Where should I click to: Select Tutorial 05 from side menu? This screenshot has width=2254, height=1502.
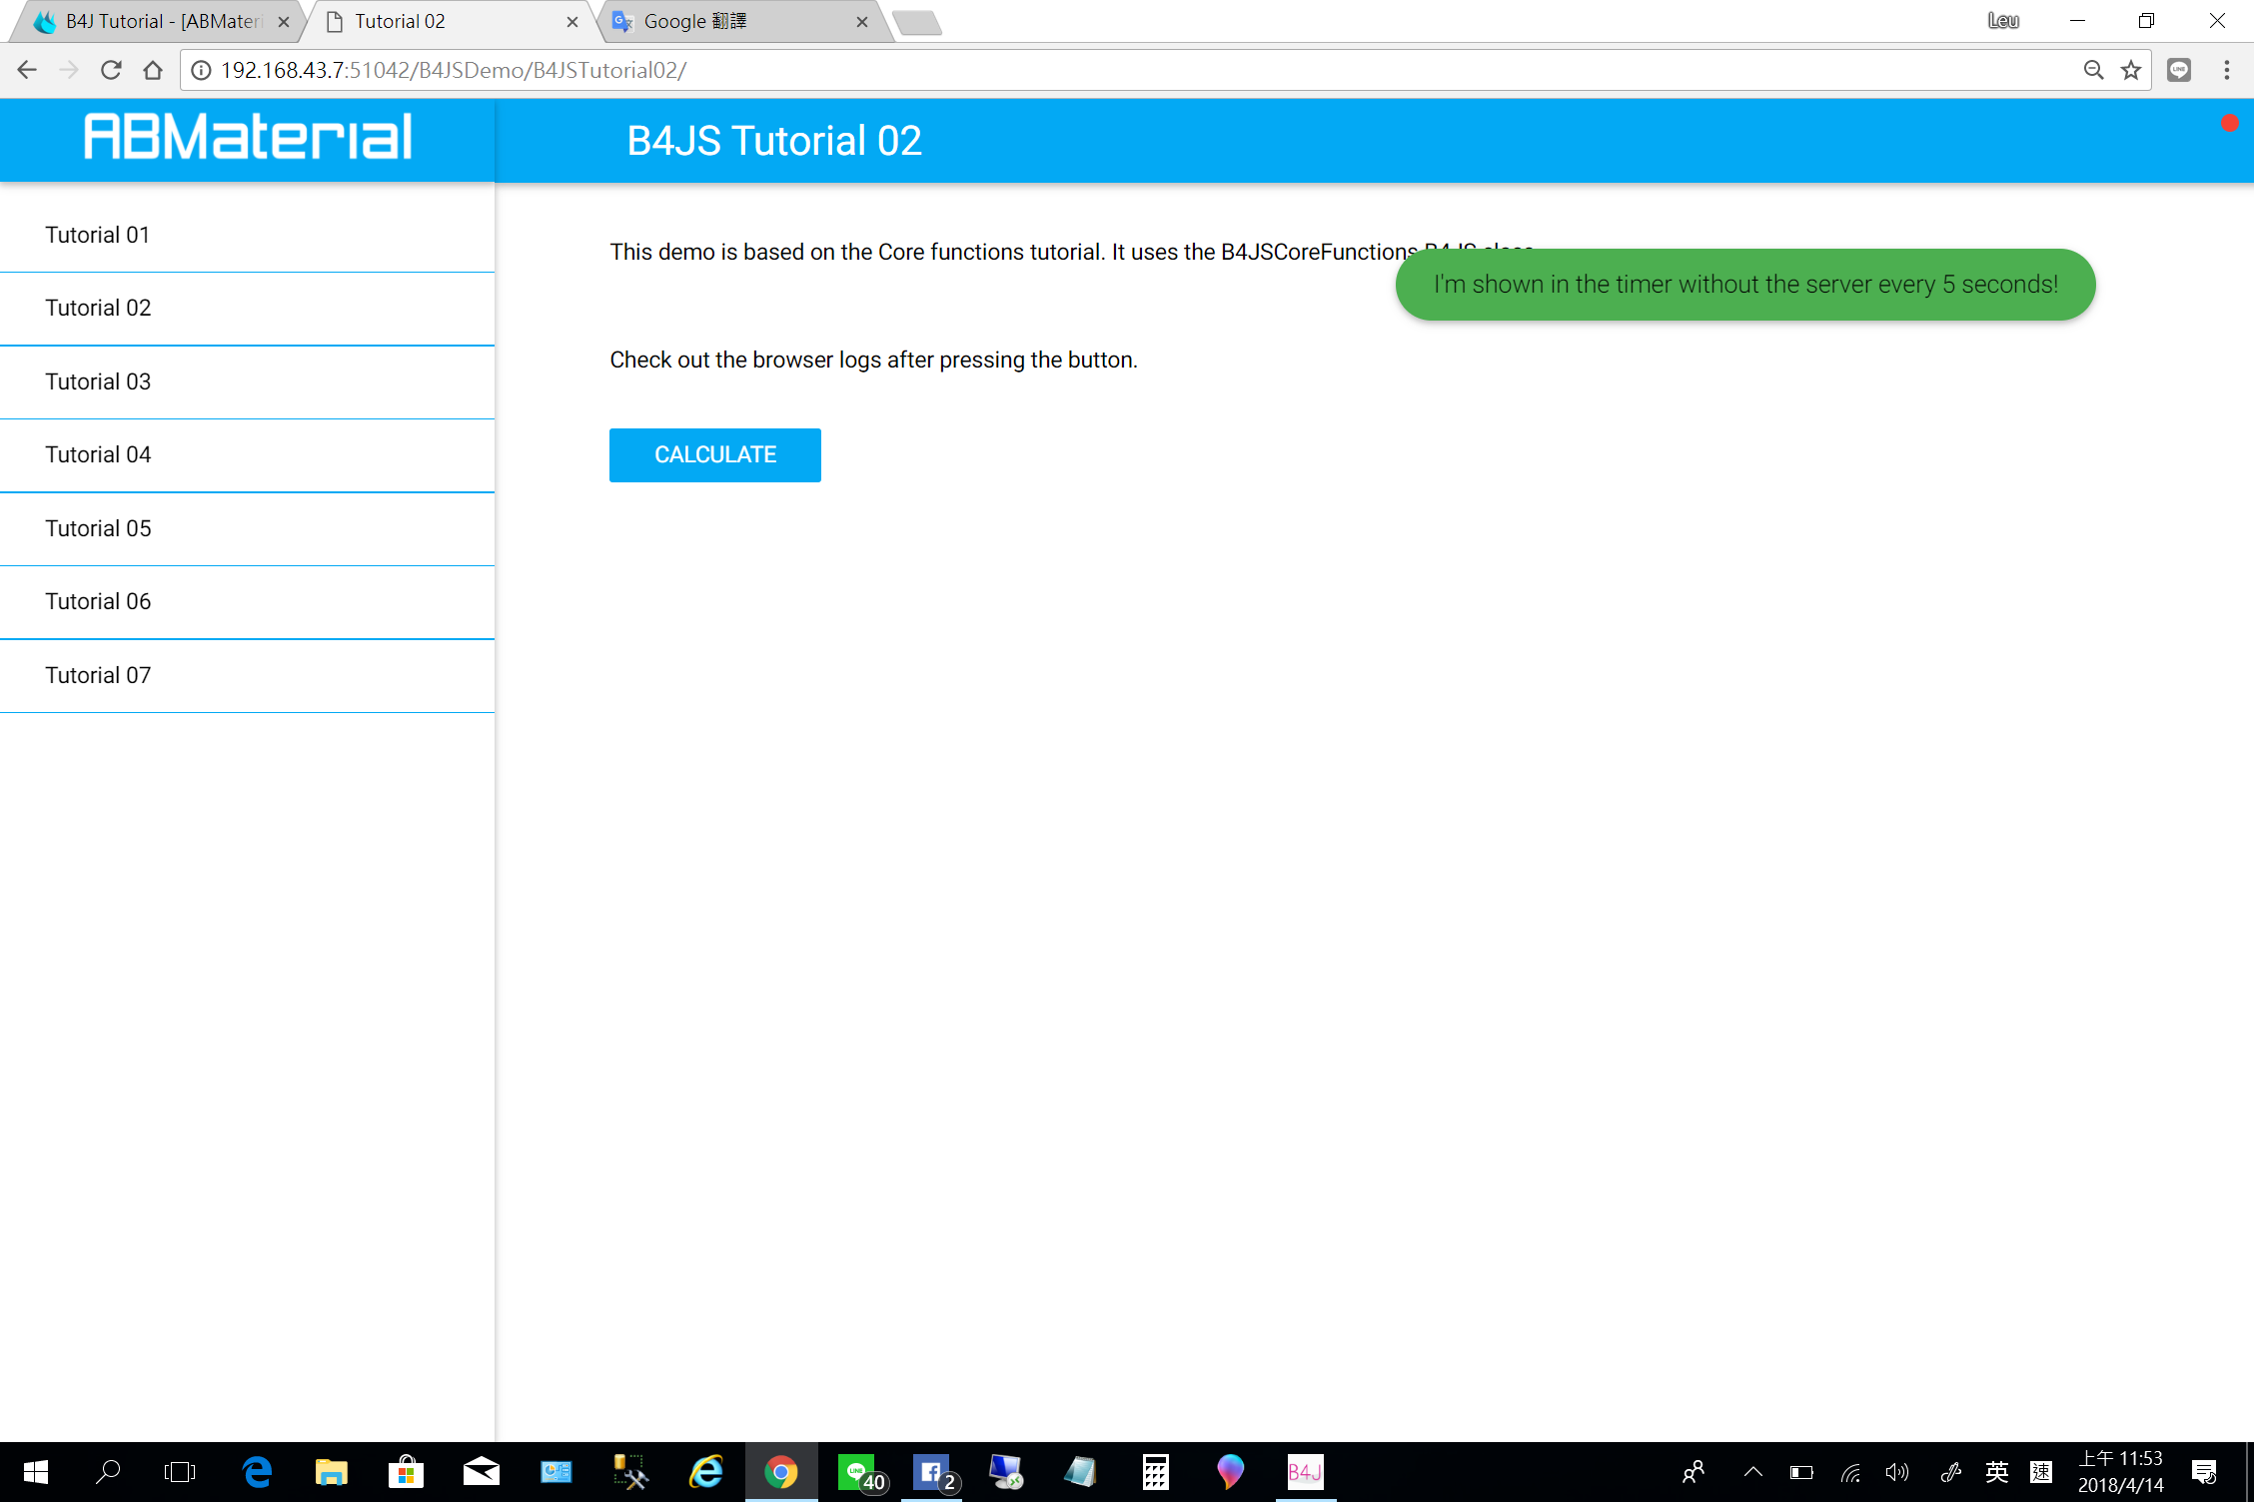(x=98, y=528)
